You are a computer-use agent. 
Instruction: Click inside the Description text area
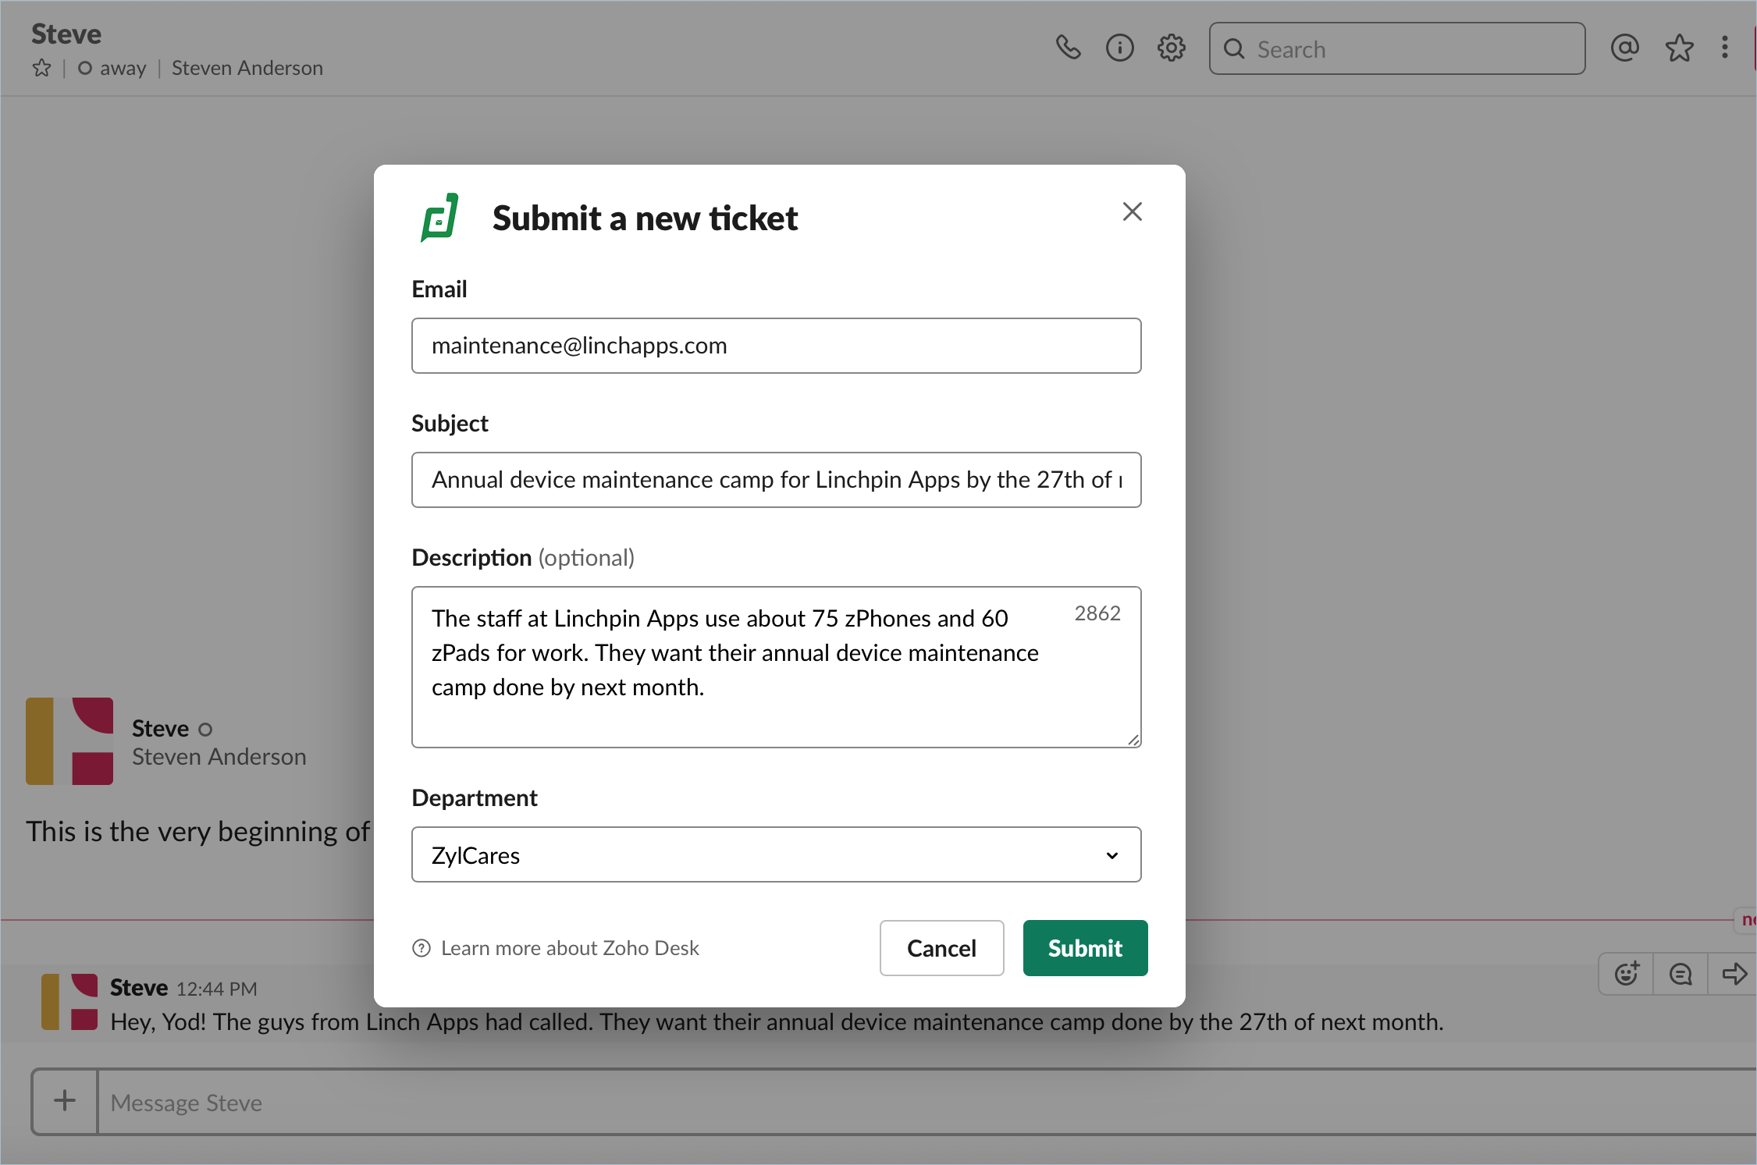(x=776, y=667)
